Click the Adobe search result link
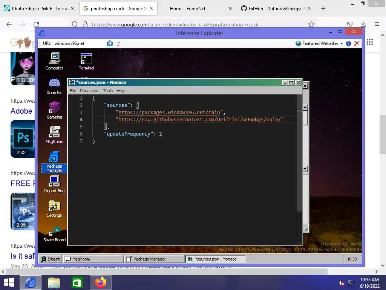The height and width of the screenshot is (290, 386). [x=21, y=111]
